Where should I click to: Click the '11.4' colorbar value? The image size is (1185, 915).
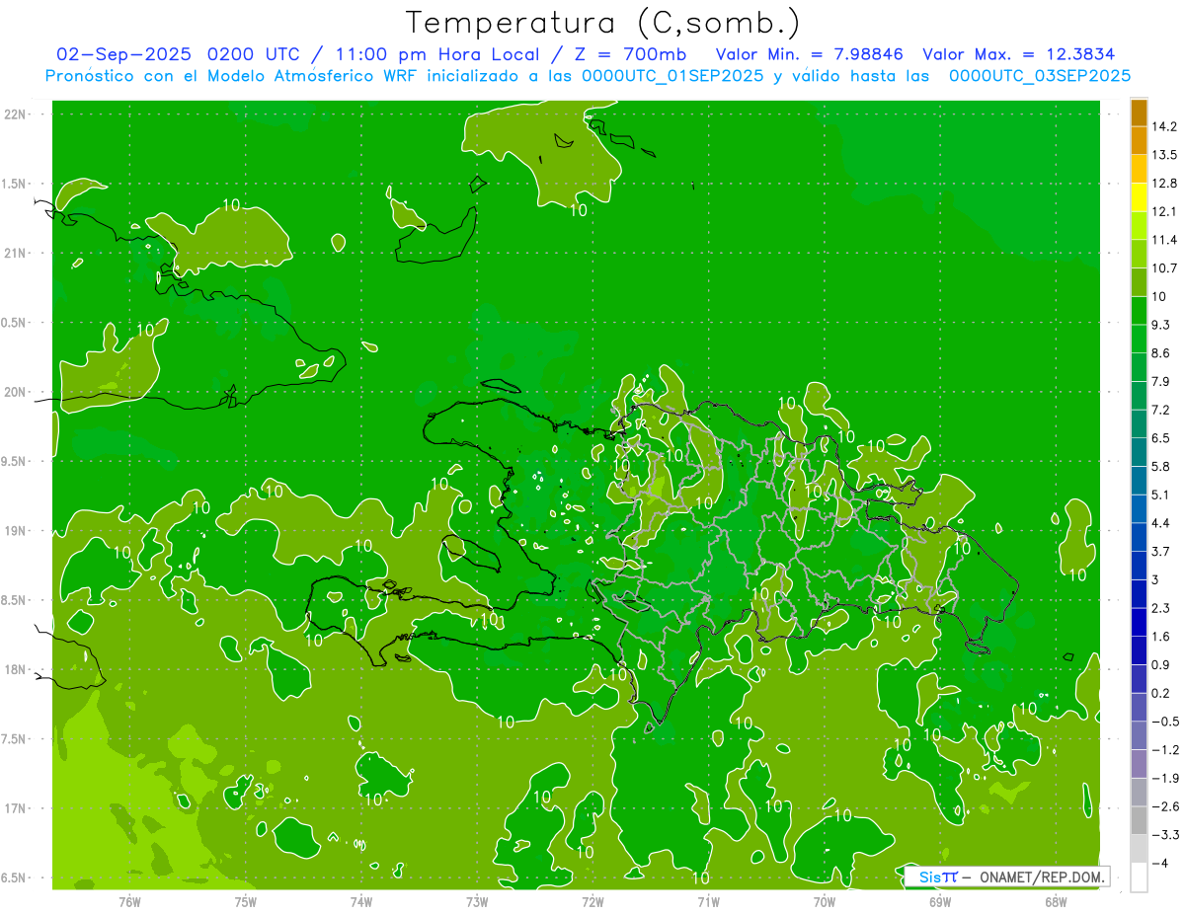1165,240
